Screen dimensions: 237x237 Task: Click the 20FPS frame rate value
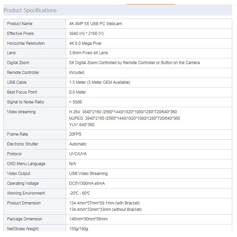(x=75, y=134)
